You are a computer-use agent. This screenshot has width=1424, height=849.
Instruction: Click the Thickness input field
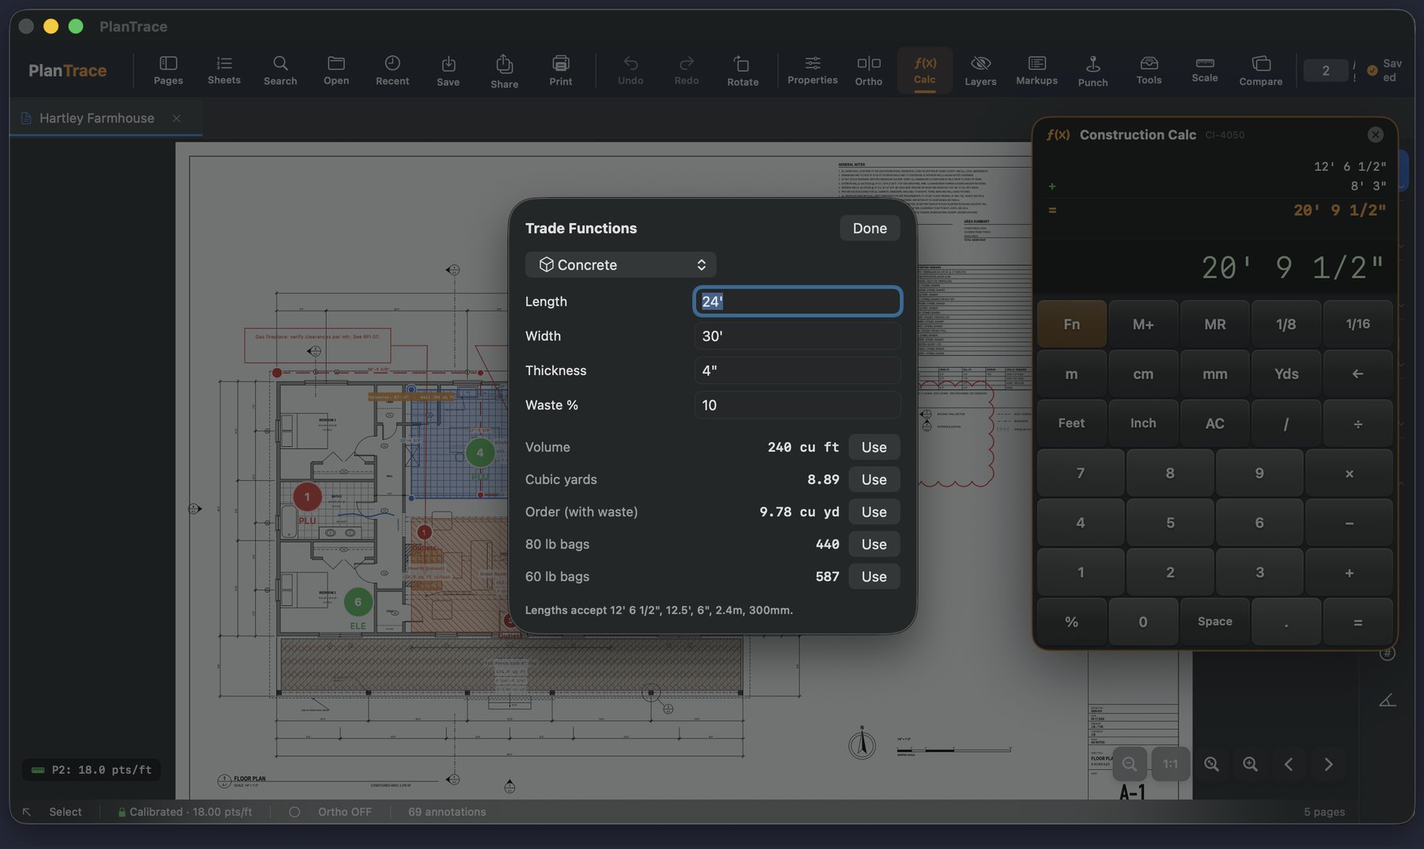tap(797, 370)
